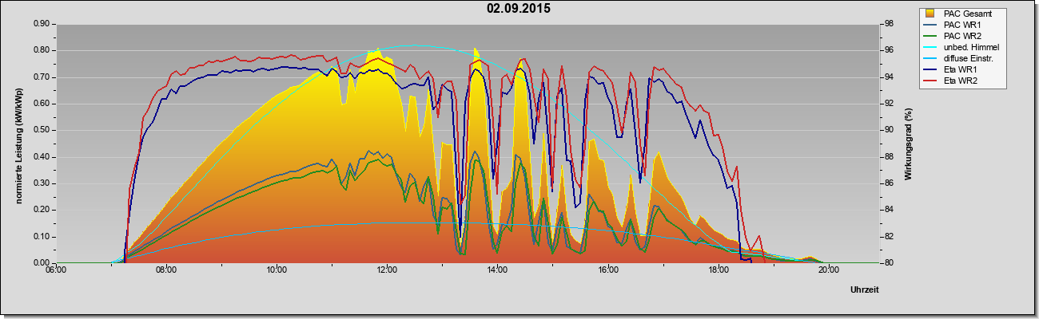Image resolution: width=1039 pixels, height=319 pixels.
Task: Click the 12:00 time axis label
Action: pyautogui.click(x=386, y=270)
